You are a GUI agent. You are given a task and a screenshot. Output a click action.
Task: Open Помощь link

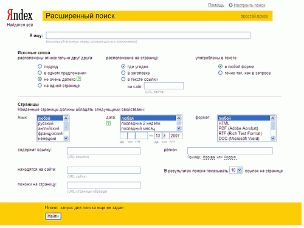click(x=216, y=5)
